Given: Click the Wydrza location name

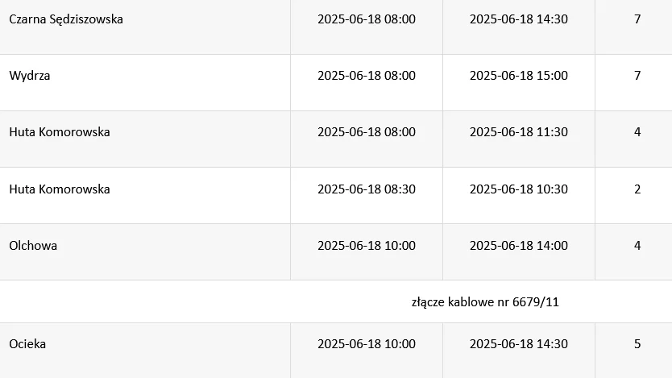Looking at the screenshot, I should (x=30, y=76).
